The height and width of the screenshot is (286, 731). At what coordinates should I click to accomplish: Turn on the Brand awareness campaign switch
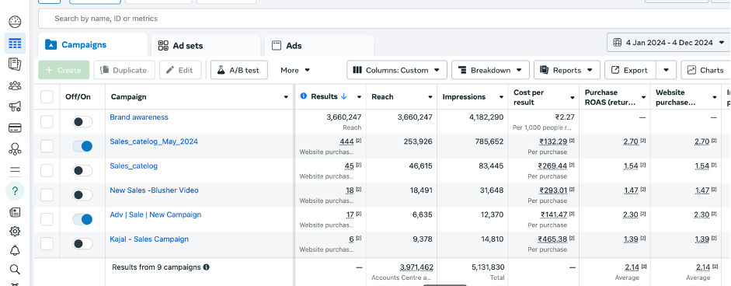[82, 122]
